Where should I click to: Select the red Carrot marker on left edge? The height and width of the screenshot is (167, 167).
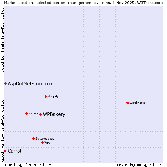(5, 151)
